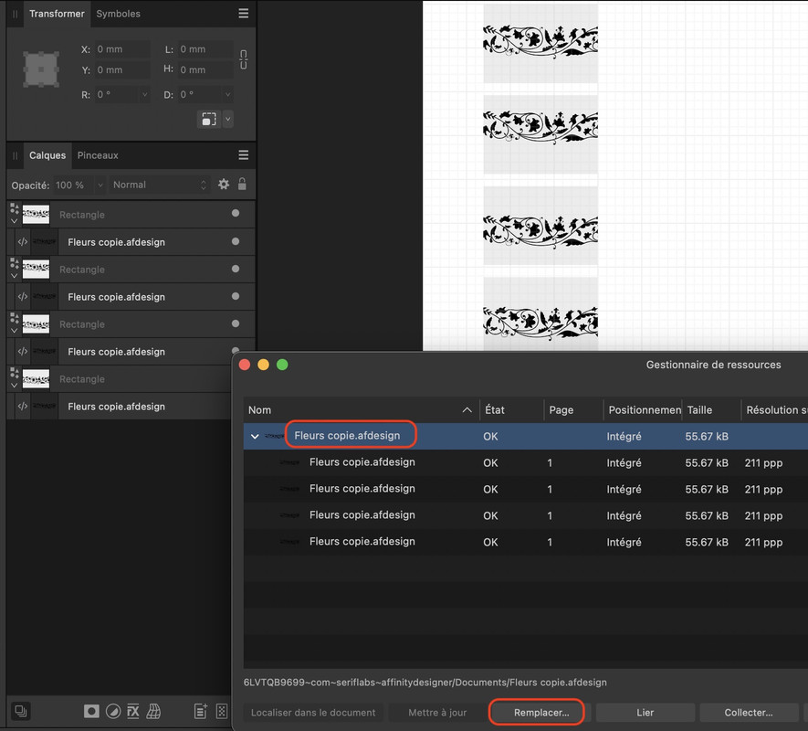Click the add layer icon
Image resolution: width=808 pixels, height=731 pixels.
pyautogui.click(x=201, y=712)
